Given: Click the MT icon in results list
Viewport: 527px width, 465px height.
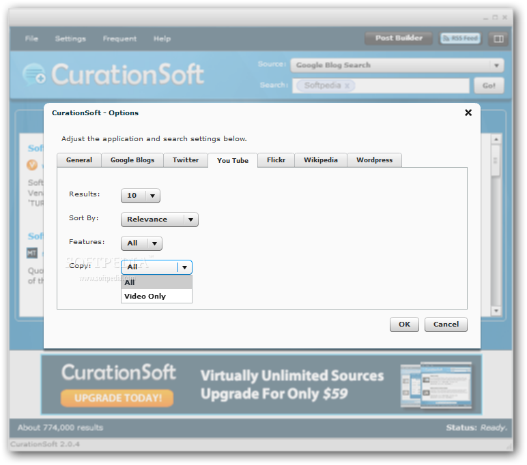Looking at the screenshot, I should [x=32, y=253].
